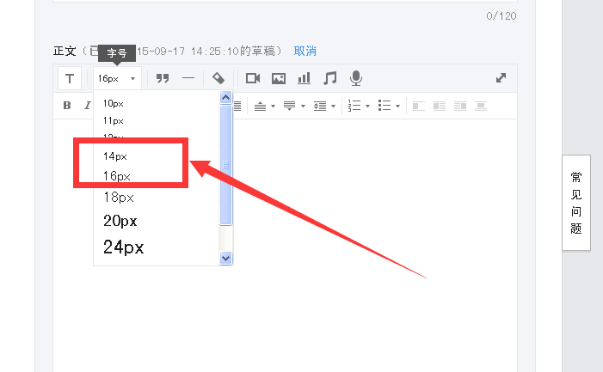Insert music with the note icon
The height and width of the screenshot is (372, 603).
(x=329, y=78)
